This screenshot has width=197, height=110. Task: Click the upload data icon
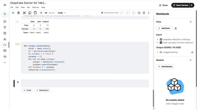pyautogui.click(x=176, y=28)
